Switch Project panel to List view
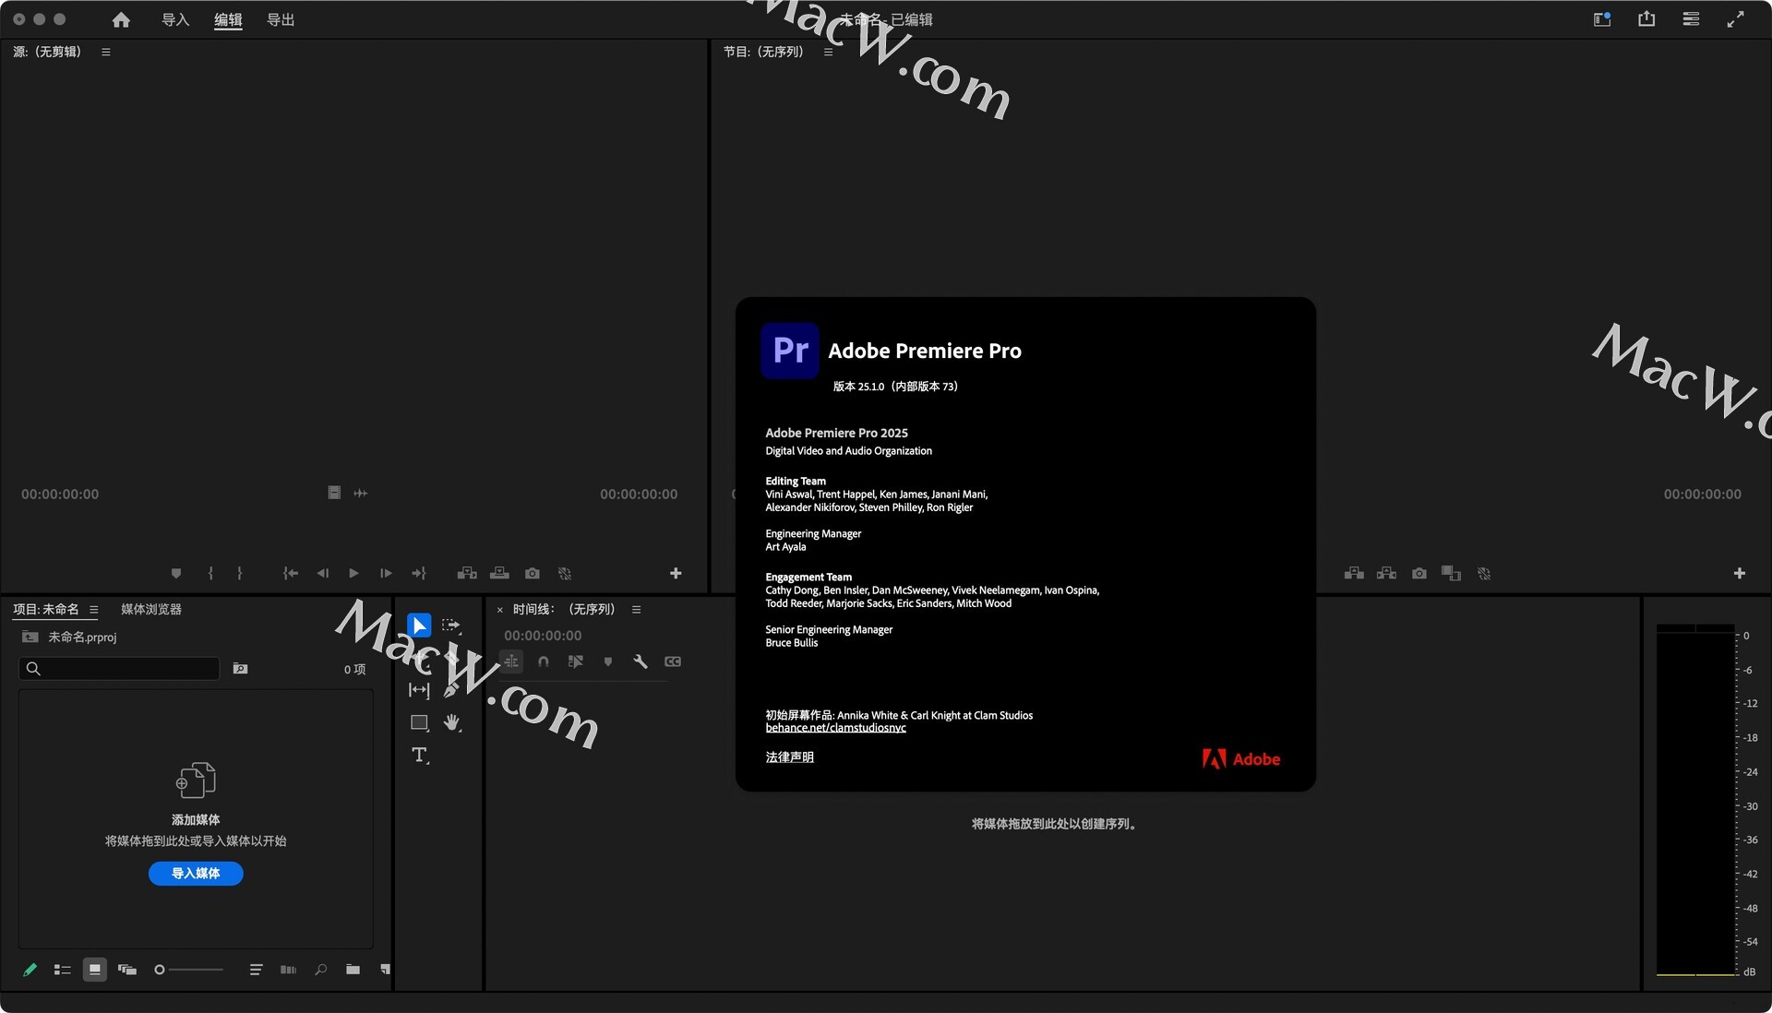Image resolution: width=1772 pixels, height=1013 pixels. pos(62,969)
